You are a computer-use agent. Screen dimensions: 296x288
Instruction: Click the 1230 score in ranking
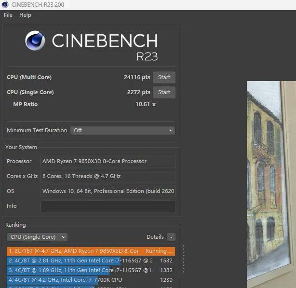click(x=166, y=280)
